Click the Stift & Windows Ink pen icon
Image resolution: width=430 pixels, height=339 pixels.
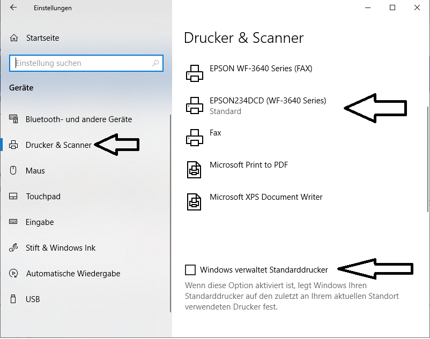pyautogui.click(x=13, y=247)
